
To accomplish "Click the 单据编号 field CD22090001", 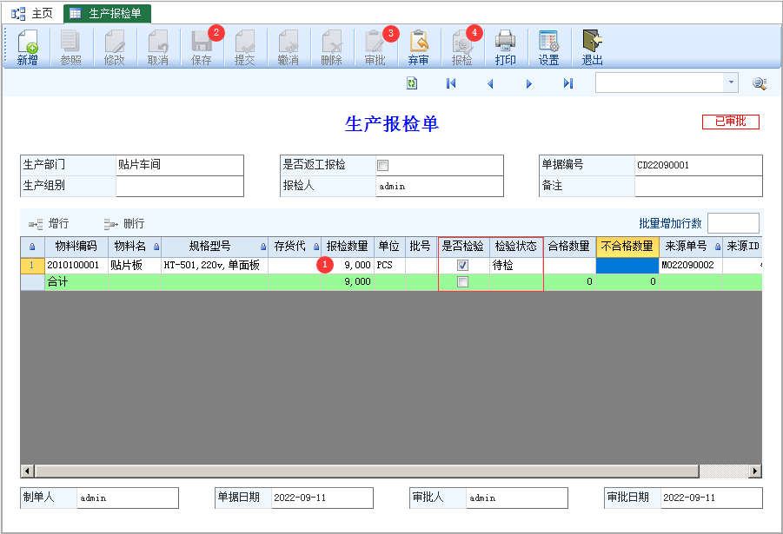I will pyautogui.click(x=699, y=165).
